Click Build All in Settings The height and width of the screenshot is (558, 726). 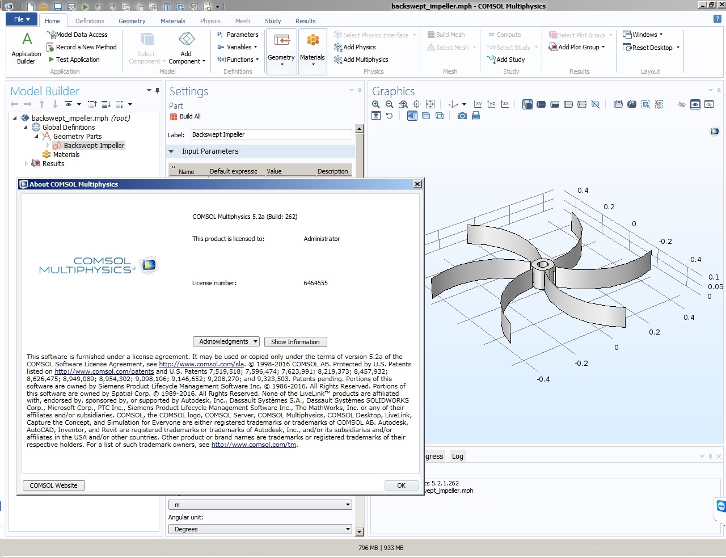(185, 116)
